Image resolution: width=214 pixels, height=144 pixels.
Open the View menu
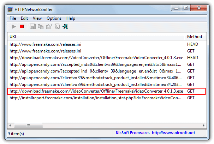point(37,18)
